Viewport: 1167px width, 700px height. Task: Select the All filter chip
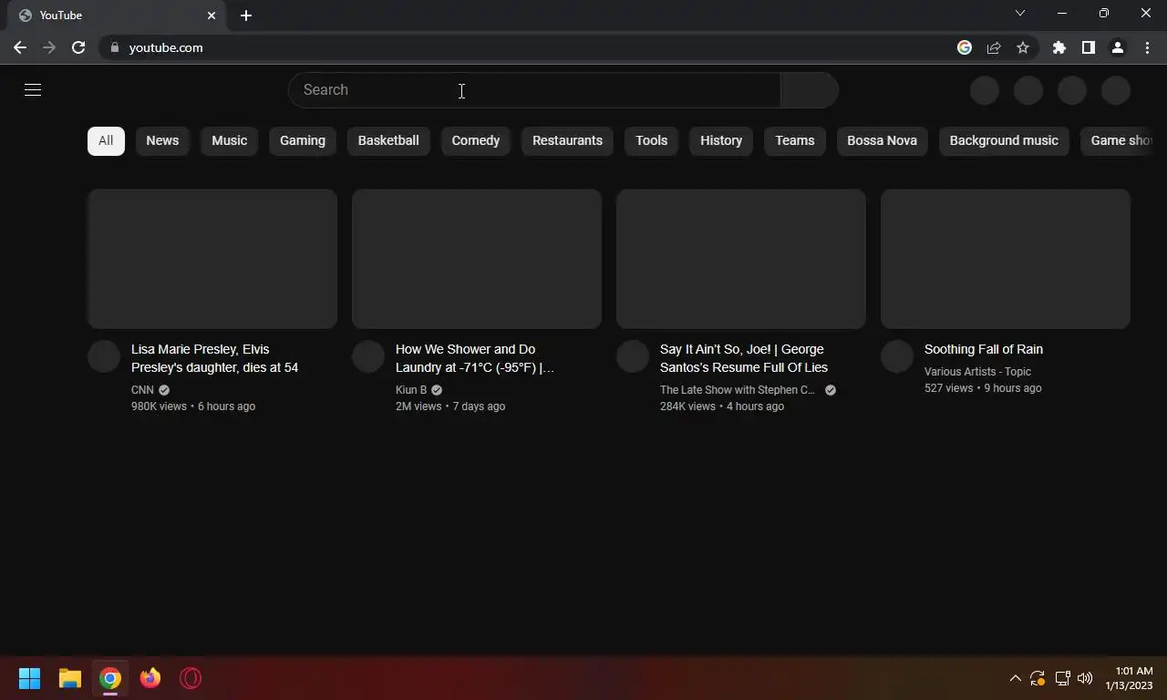click(x=106, y=140)
